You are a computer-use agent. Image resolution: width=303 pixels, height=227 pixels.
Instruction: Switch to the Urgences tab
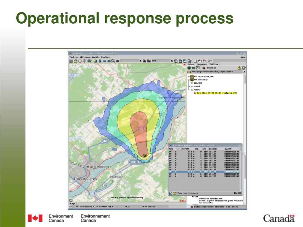202,64
